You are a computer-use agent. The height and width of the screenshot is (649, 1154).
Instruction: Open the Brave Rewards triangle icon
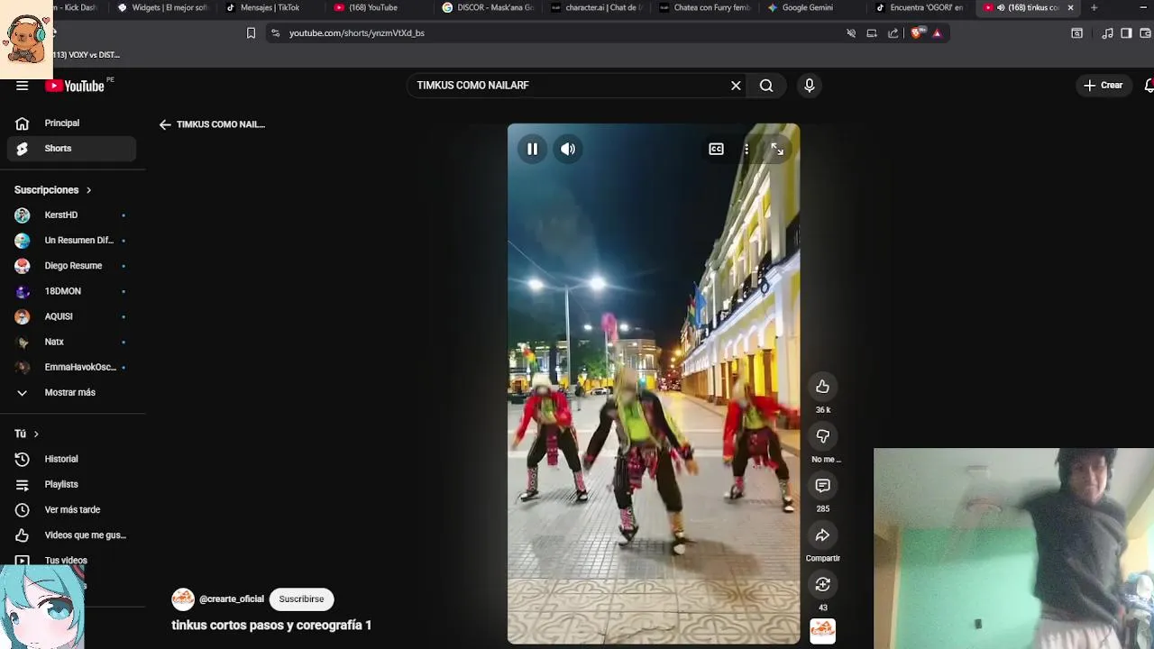point(937,33)
